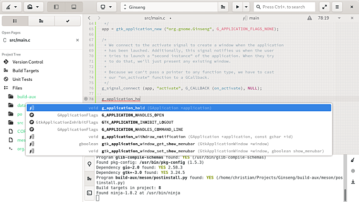Image resolution: width=359 pixels, height=202 pixels.
Task: Open Build Targets in the project tree
Action: (26, 71)
